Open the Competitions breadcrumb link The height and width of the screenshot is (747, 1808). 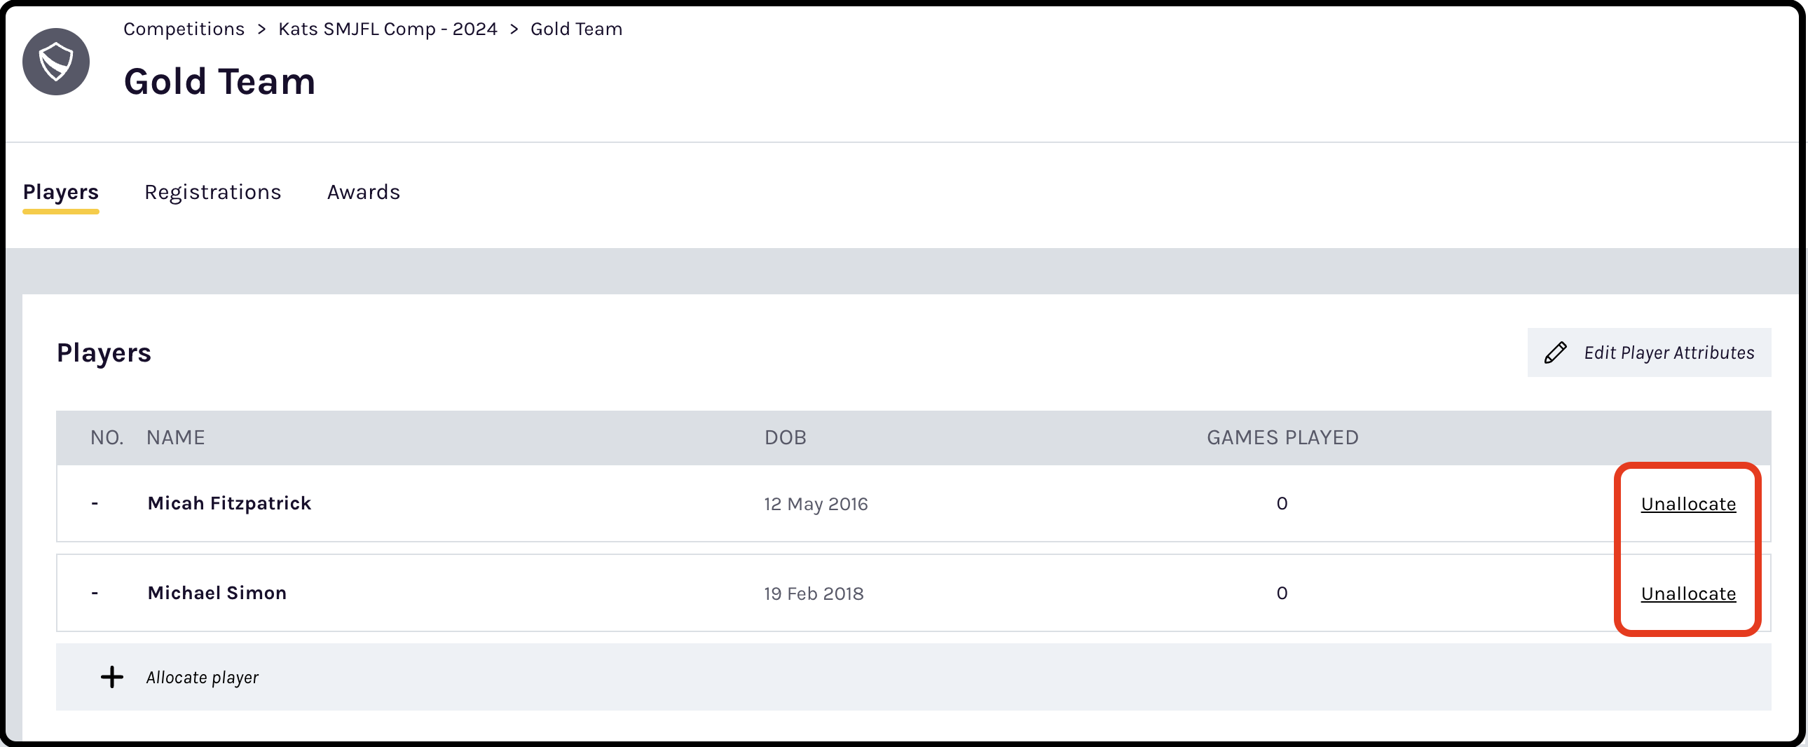click(184, 29)
